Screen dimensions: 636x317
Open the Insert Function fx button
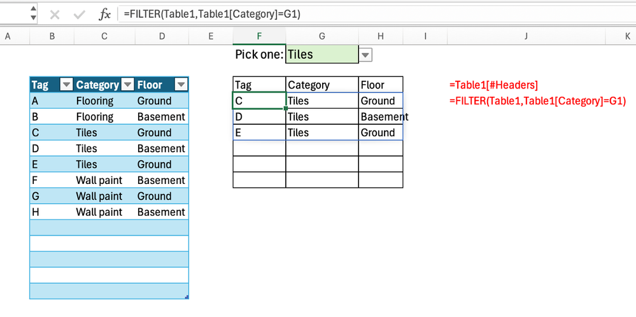click(104, 15)
